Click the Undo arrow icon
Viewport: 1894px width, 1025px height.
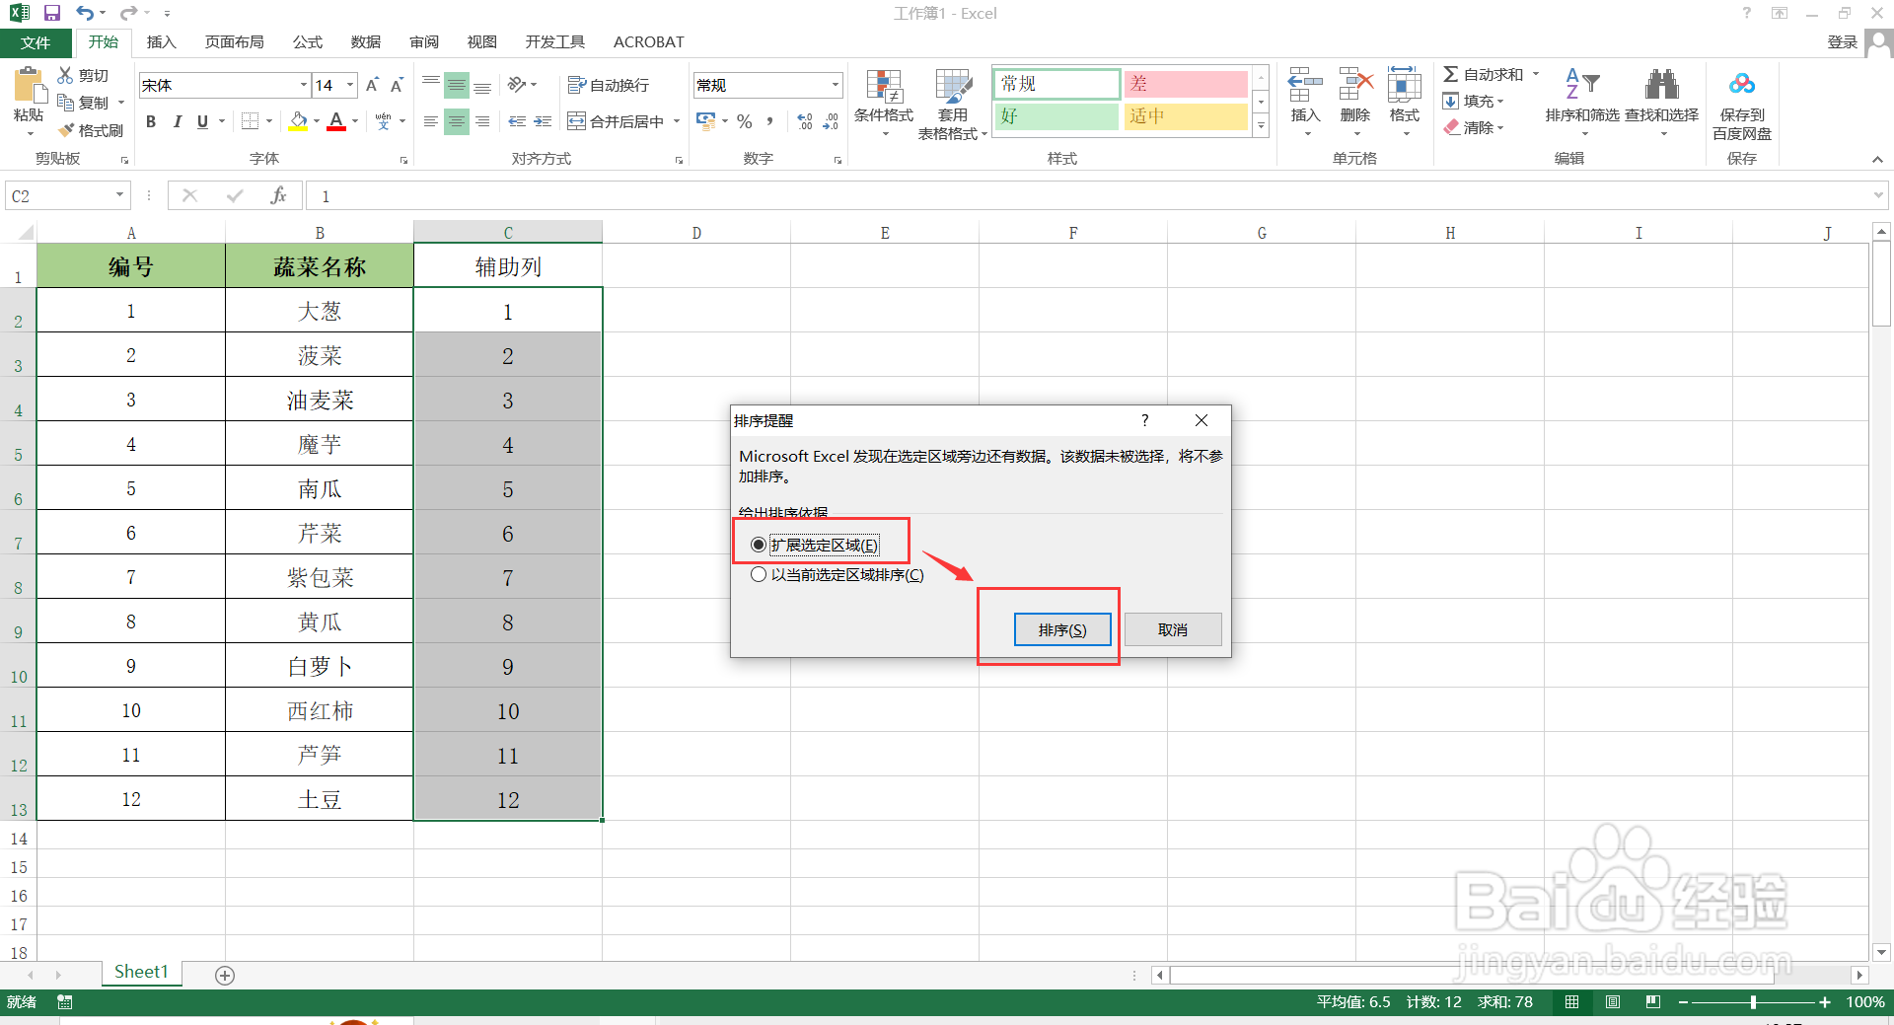pos(86,13)
